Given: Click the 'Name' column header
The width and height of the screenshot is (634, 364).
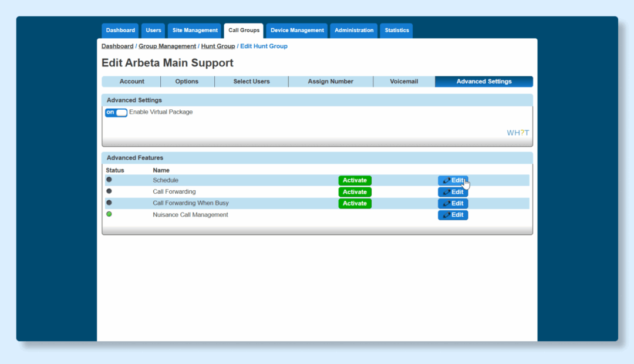Looking at the screenshot, I should (161, 170).
